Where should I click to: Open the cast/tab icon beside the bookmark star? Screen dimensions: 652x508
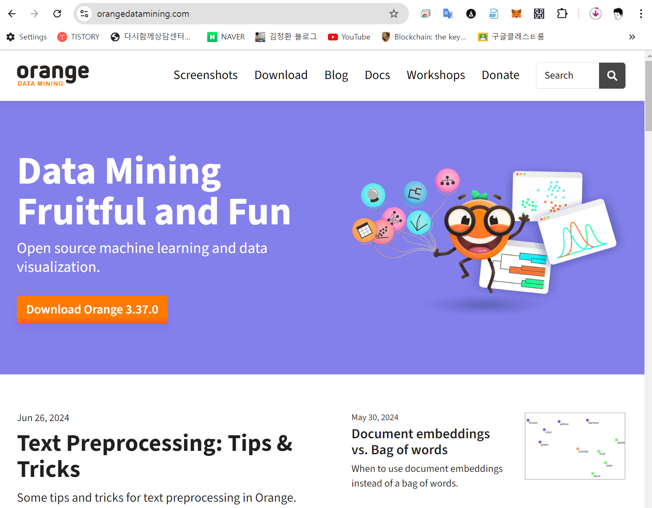pyautogui.click(x=425, y=14)
